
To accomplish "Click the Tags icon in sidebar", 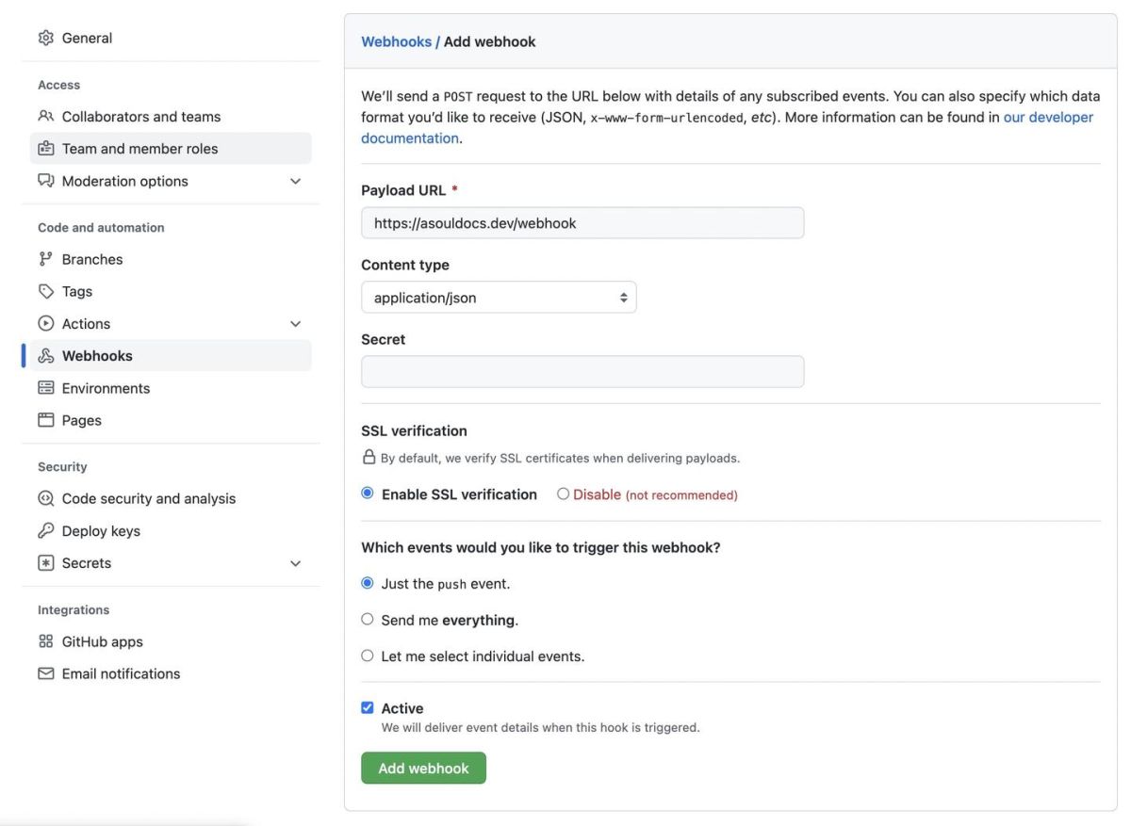I will click(x=45, y=291).
